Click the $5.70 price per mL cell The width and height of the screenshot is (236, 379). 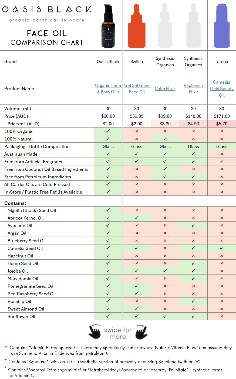pyautogui.click(x=222, y=124)
